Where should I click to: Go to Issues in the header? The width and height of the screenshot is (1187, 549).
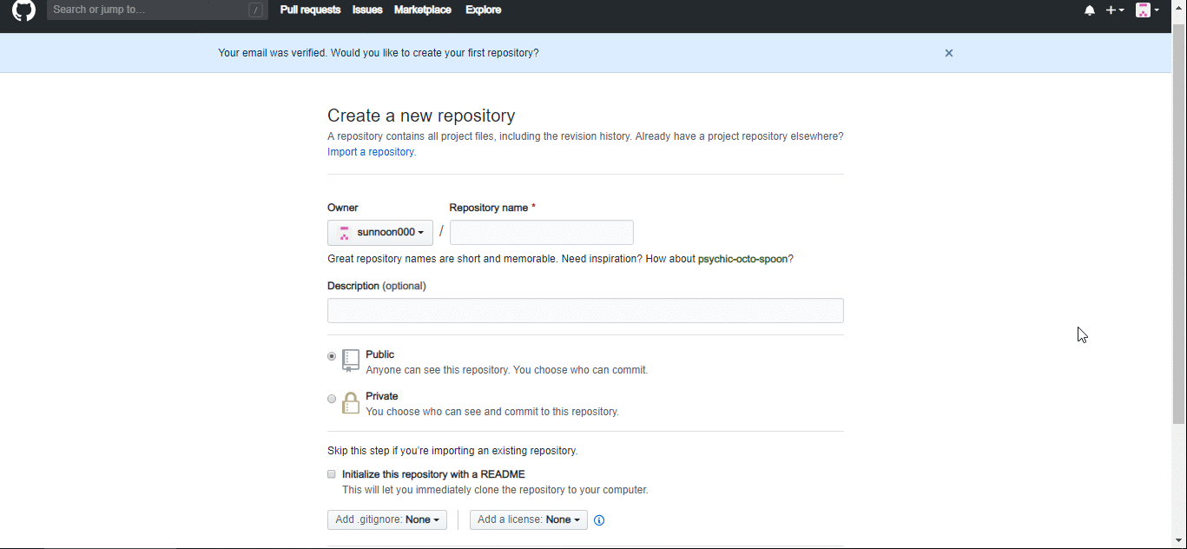pyautogui.click(x=367, y=10)
